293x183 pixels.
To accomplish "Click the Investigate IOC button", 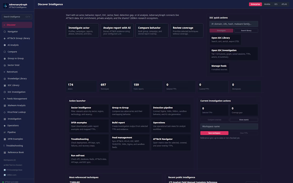I will pos(221,31).
